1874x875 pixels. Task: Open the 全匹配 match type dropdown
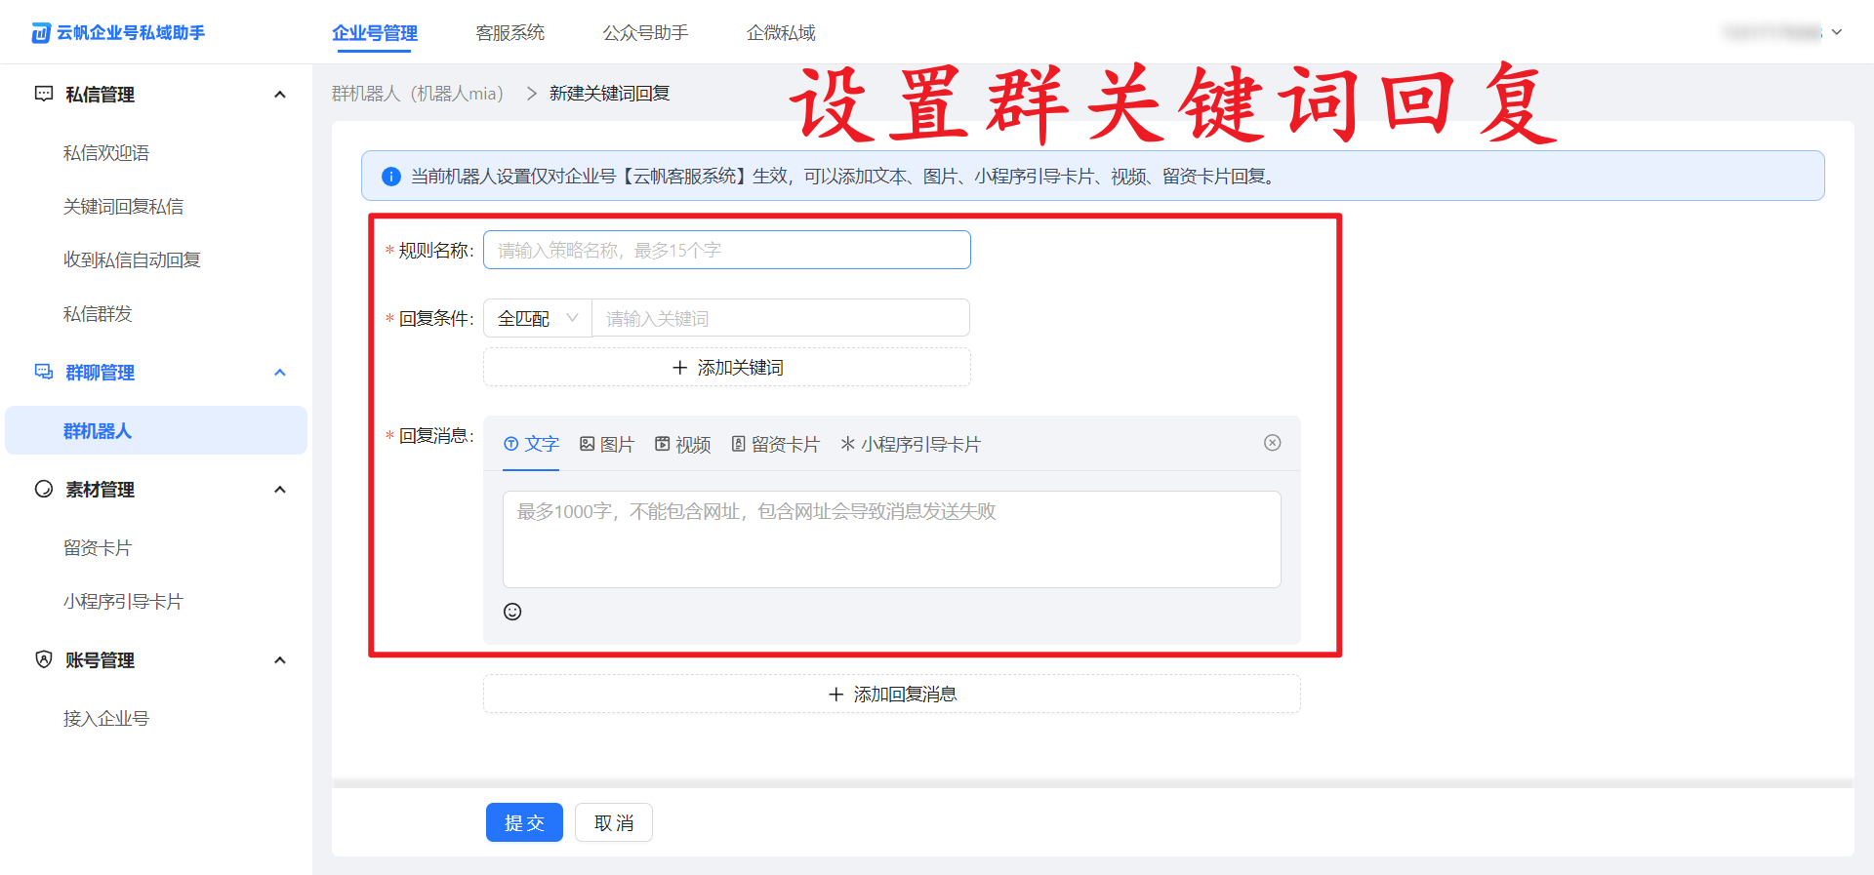pos(538,318)
